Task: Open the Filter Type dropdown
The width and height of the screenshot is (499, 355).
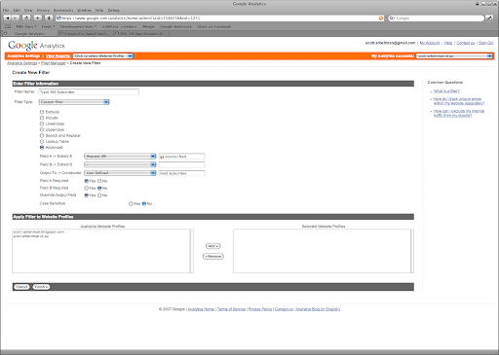Action: pyautogui.click(x=74, y=102)
